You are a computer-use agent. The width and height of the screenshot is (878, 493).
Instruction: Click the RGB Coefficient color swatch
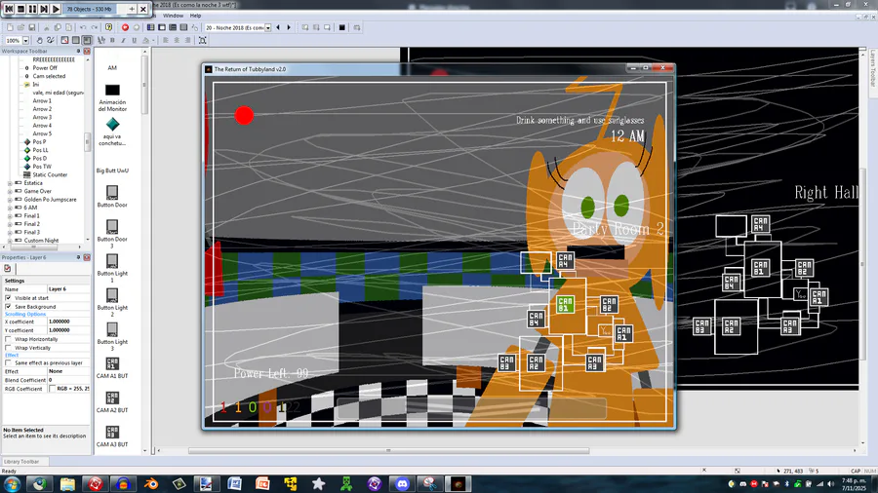tap(53, 389)
